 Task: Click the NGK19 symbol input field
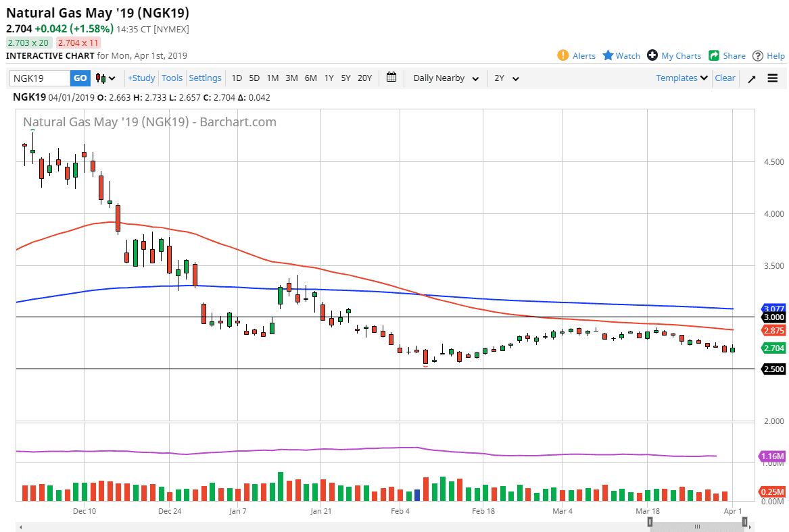(40, 78)
